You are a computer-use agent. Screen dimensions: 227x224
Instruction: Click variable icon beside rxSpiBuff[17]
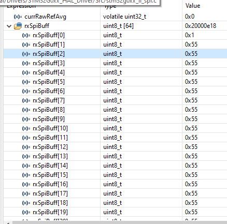tap(26, 193)
